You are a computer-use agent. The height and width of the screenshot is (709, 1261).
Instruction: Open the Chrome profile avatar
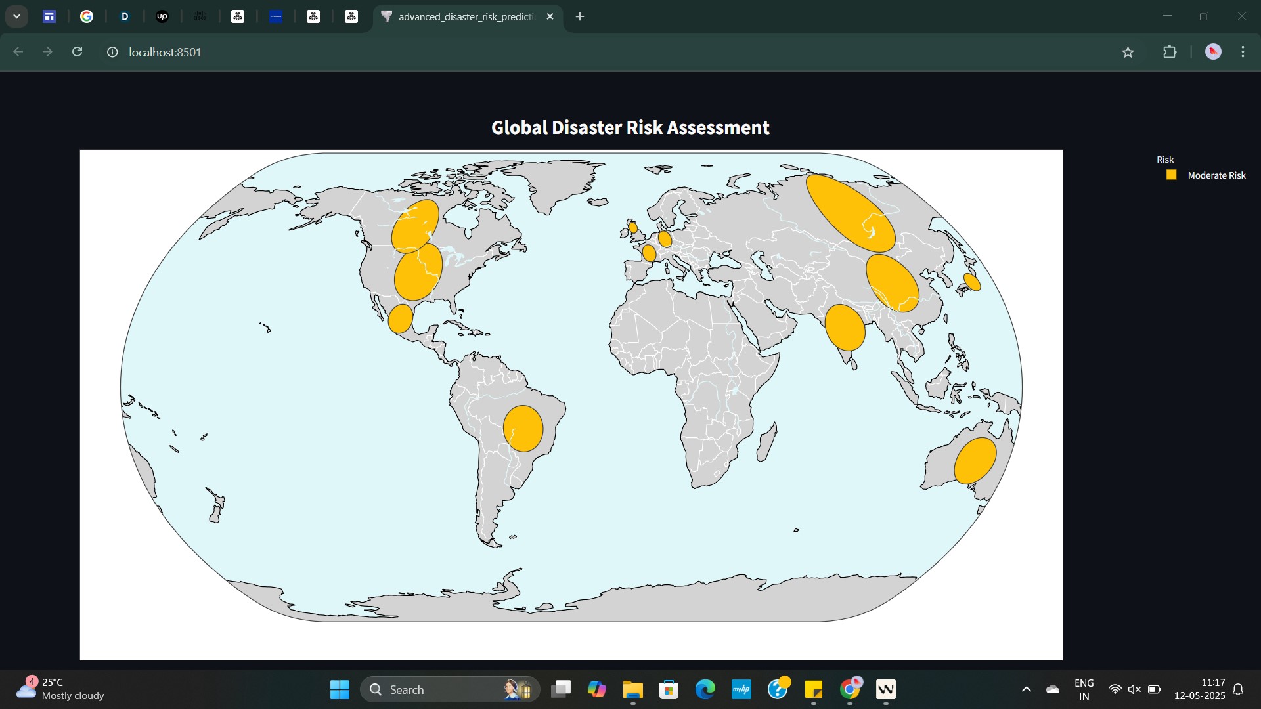coord(1213,52)
